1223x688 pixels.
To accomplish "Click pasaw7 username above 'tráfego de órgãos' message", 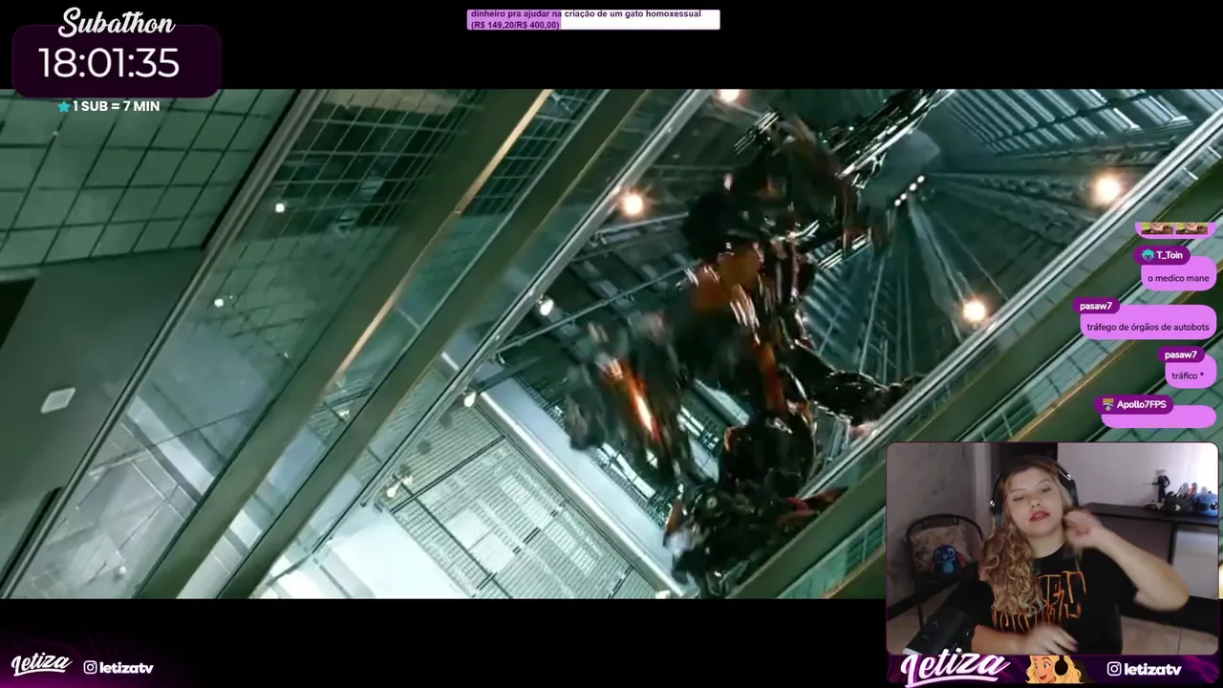I will coord(1096,306).
